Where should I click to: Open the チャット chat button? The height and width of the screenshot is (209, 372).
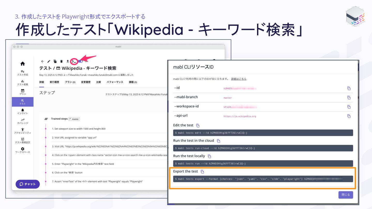click(28, 184)
